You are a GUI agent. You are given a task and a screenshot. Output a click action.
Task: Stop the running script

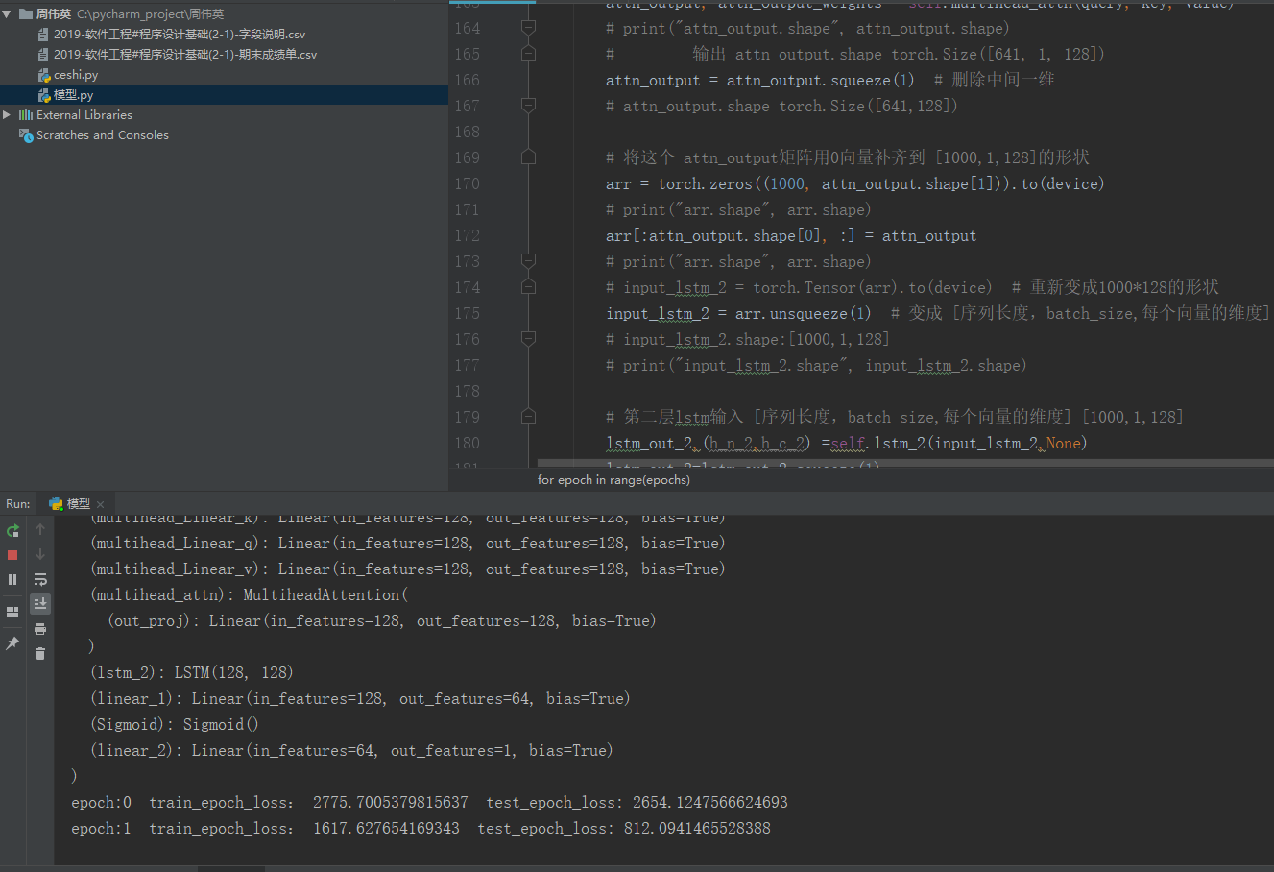(x=12, y=554)
